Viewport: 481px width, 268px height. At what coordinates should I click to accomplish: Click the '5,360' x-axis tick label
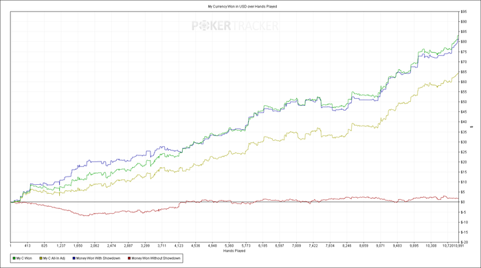[229, 245]
